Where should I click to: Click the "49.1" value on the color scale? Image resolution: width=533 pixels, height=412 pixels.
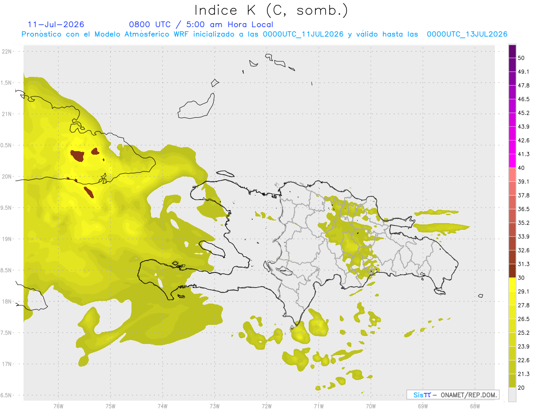524,72
